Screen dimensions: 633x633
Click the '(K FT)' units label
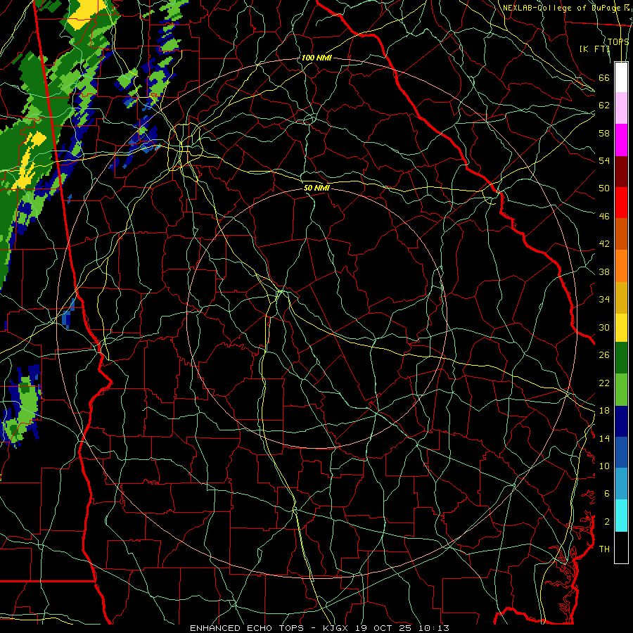point(594,49)
